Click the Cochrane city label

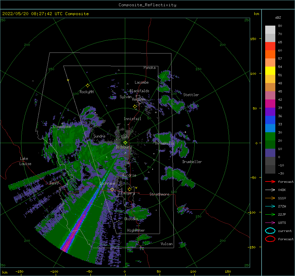tap(107, 183)
